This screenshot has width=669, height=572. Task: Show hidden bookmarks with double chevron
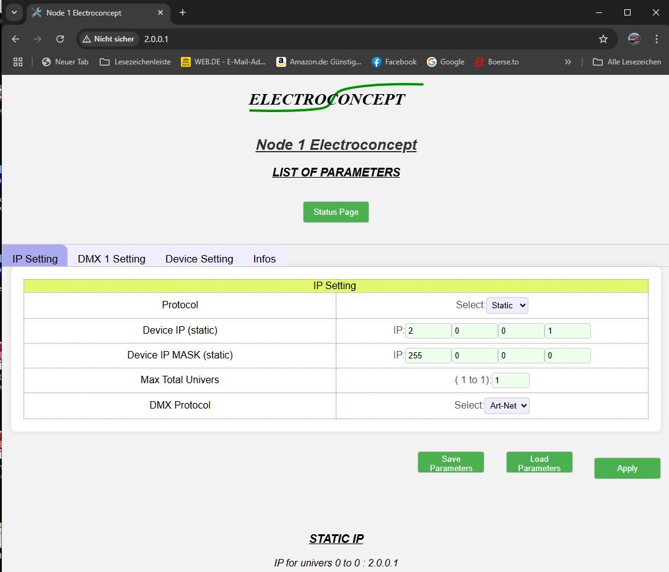point(567,62)
